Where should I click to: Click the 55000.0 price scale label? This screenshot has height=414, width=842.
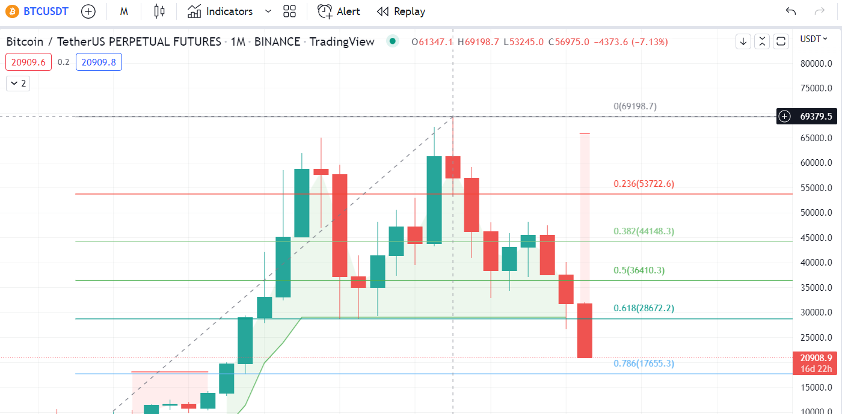tap(816, 188)
